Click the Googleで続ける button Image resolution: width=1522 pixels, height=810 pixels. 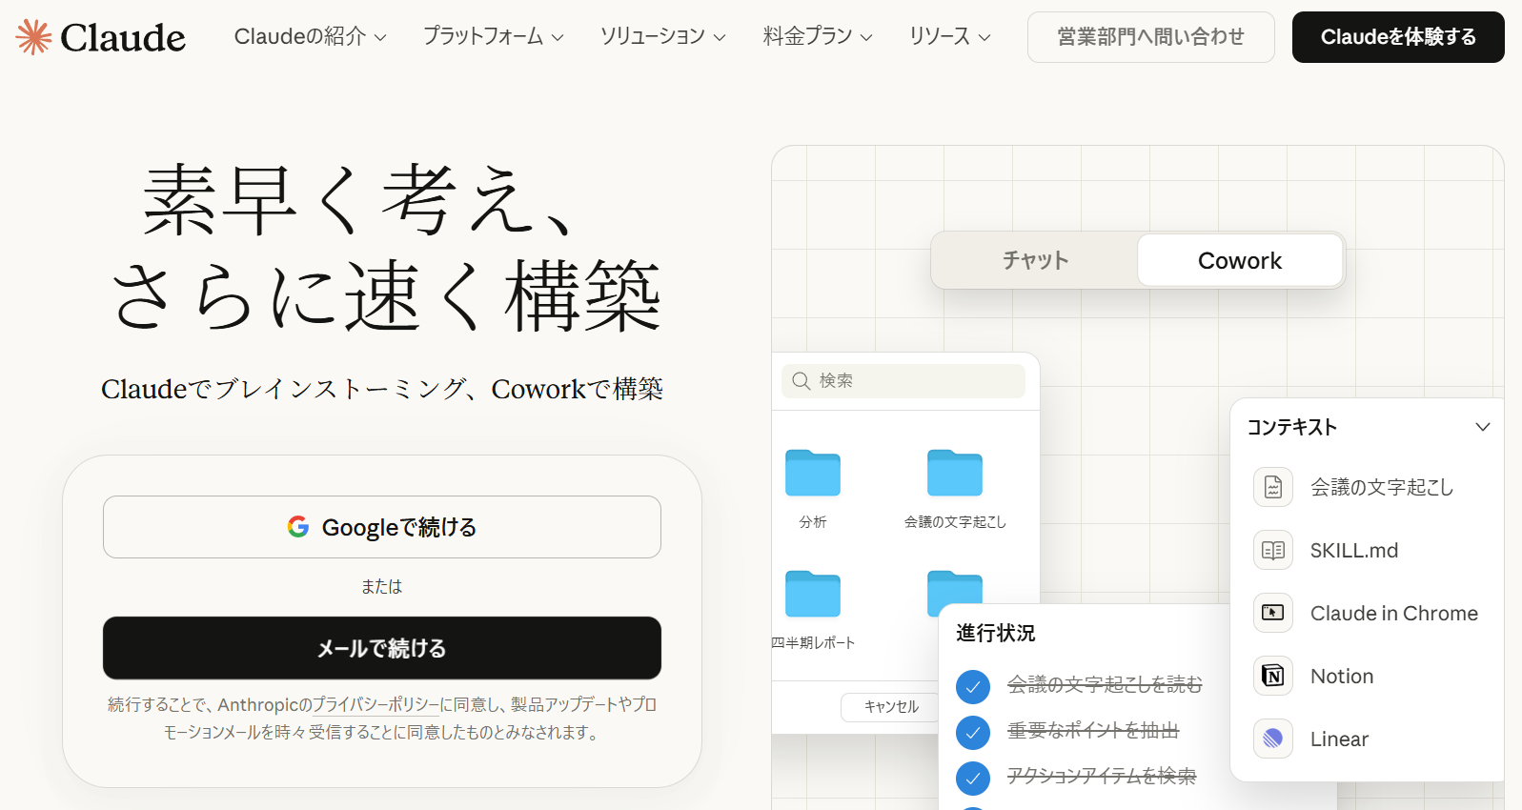(x=382, y=527)
